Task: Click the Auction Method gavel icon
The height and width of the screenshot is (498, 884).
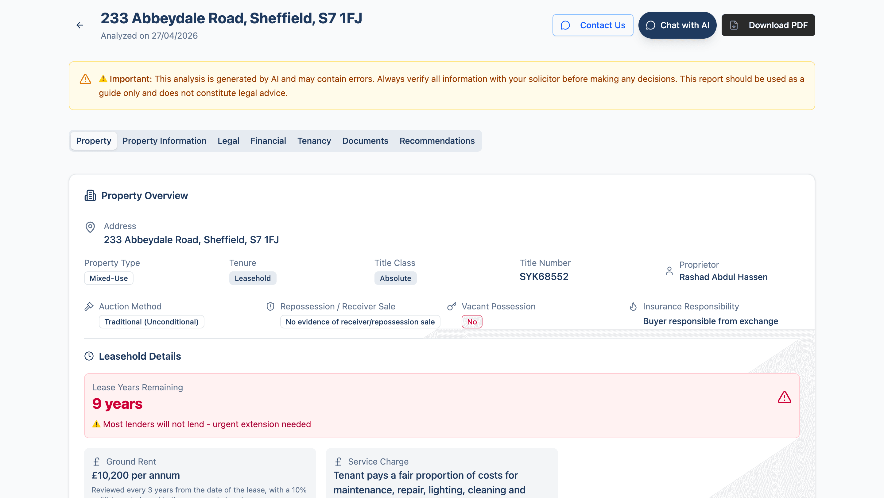Action: point(89,306)
